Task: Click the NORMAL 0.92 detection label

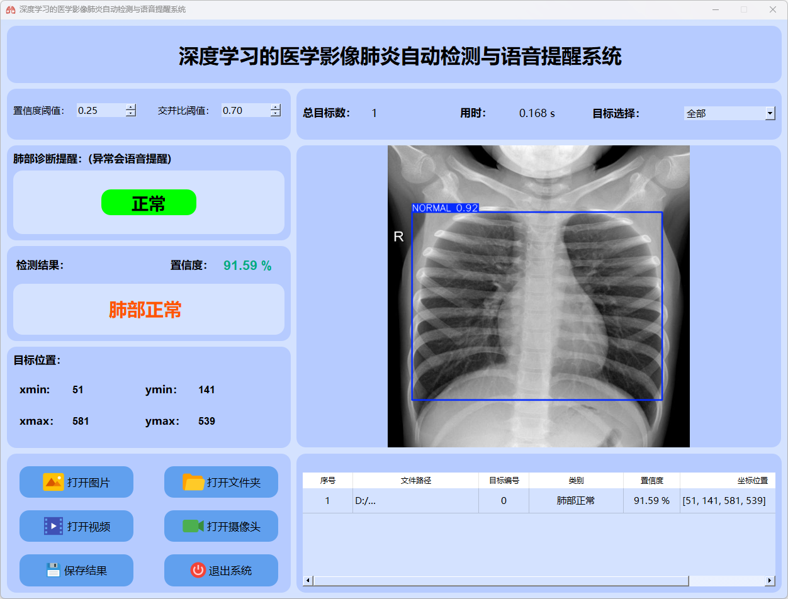Action: click(445, 208)
